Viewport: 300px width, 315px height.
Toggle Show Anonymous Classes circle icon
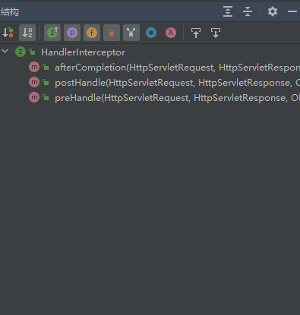[x=151, y=33]
